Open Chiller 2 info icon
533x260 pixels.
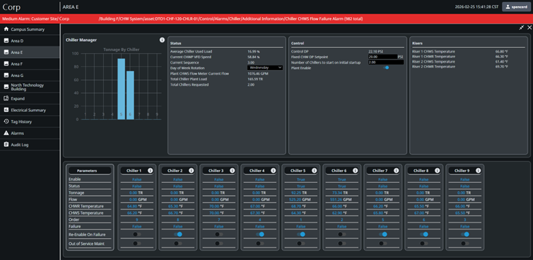tap(191, 171)
